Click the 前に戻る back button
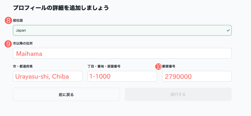 [66, 94]
